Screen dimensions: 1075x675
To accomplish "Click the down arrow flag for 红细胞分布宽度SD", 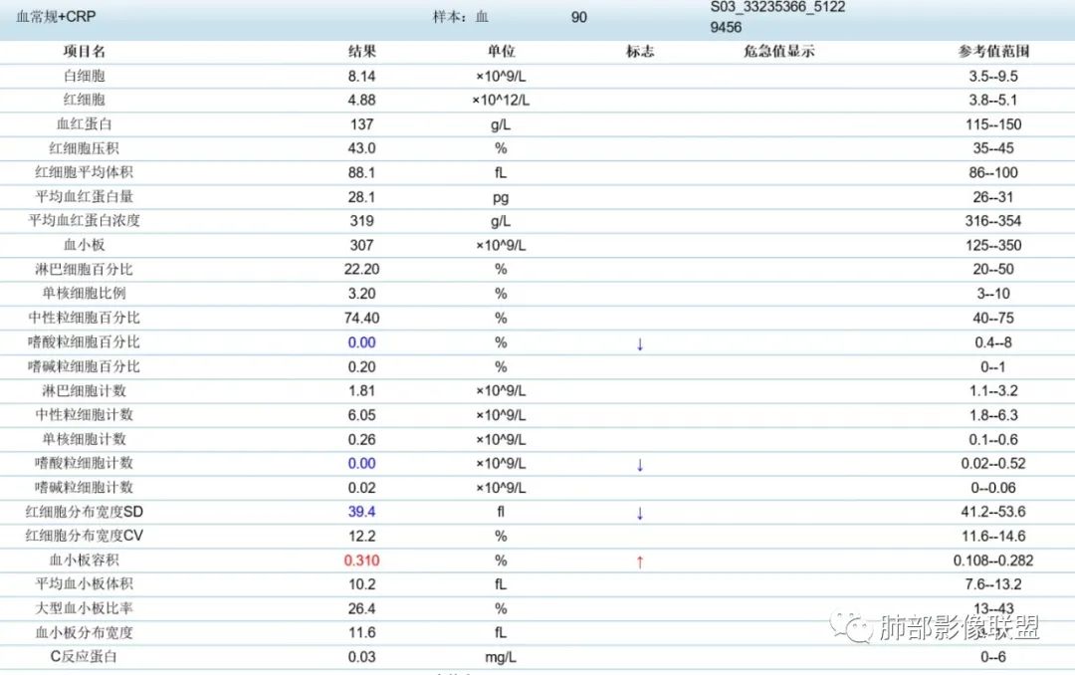I will 640,513.
